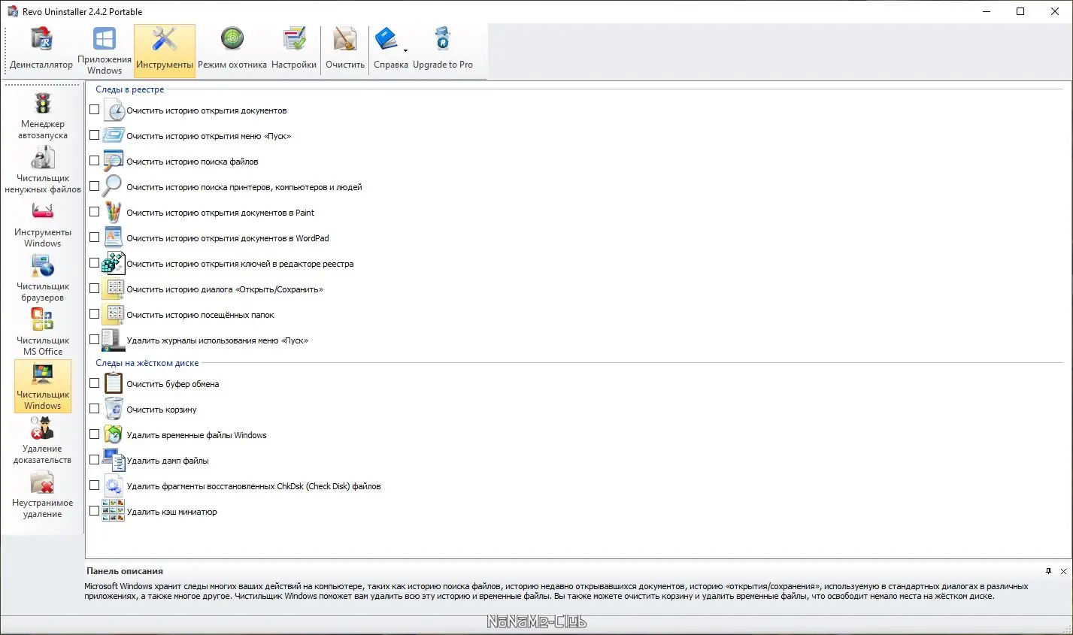Tick registry editor keys history checkbox
Image resolution: width=1073 pixels, height=635 pixels.
95,263
